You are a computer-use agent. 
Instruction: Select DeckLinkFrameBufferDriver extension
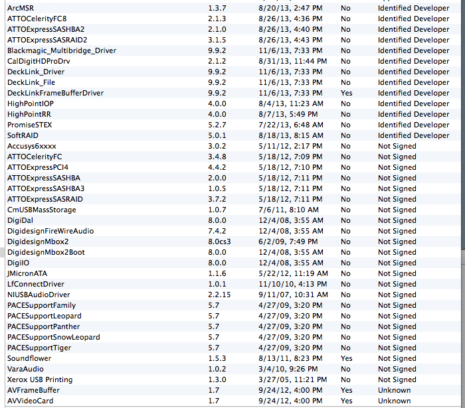point(232,93)
